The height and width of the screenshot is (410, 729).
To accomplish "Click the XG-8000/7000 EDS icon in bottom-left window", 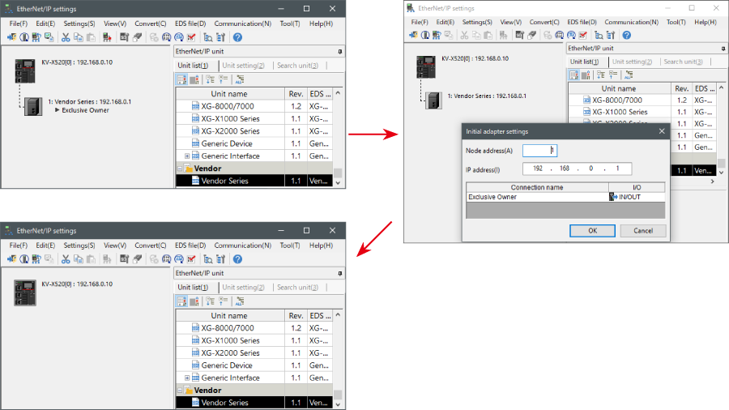I will (194, 328).
